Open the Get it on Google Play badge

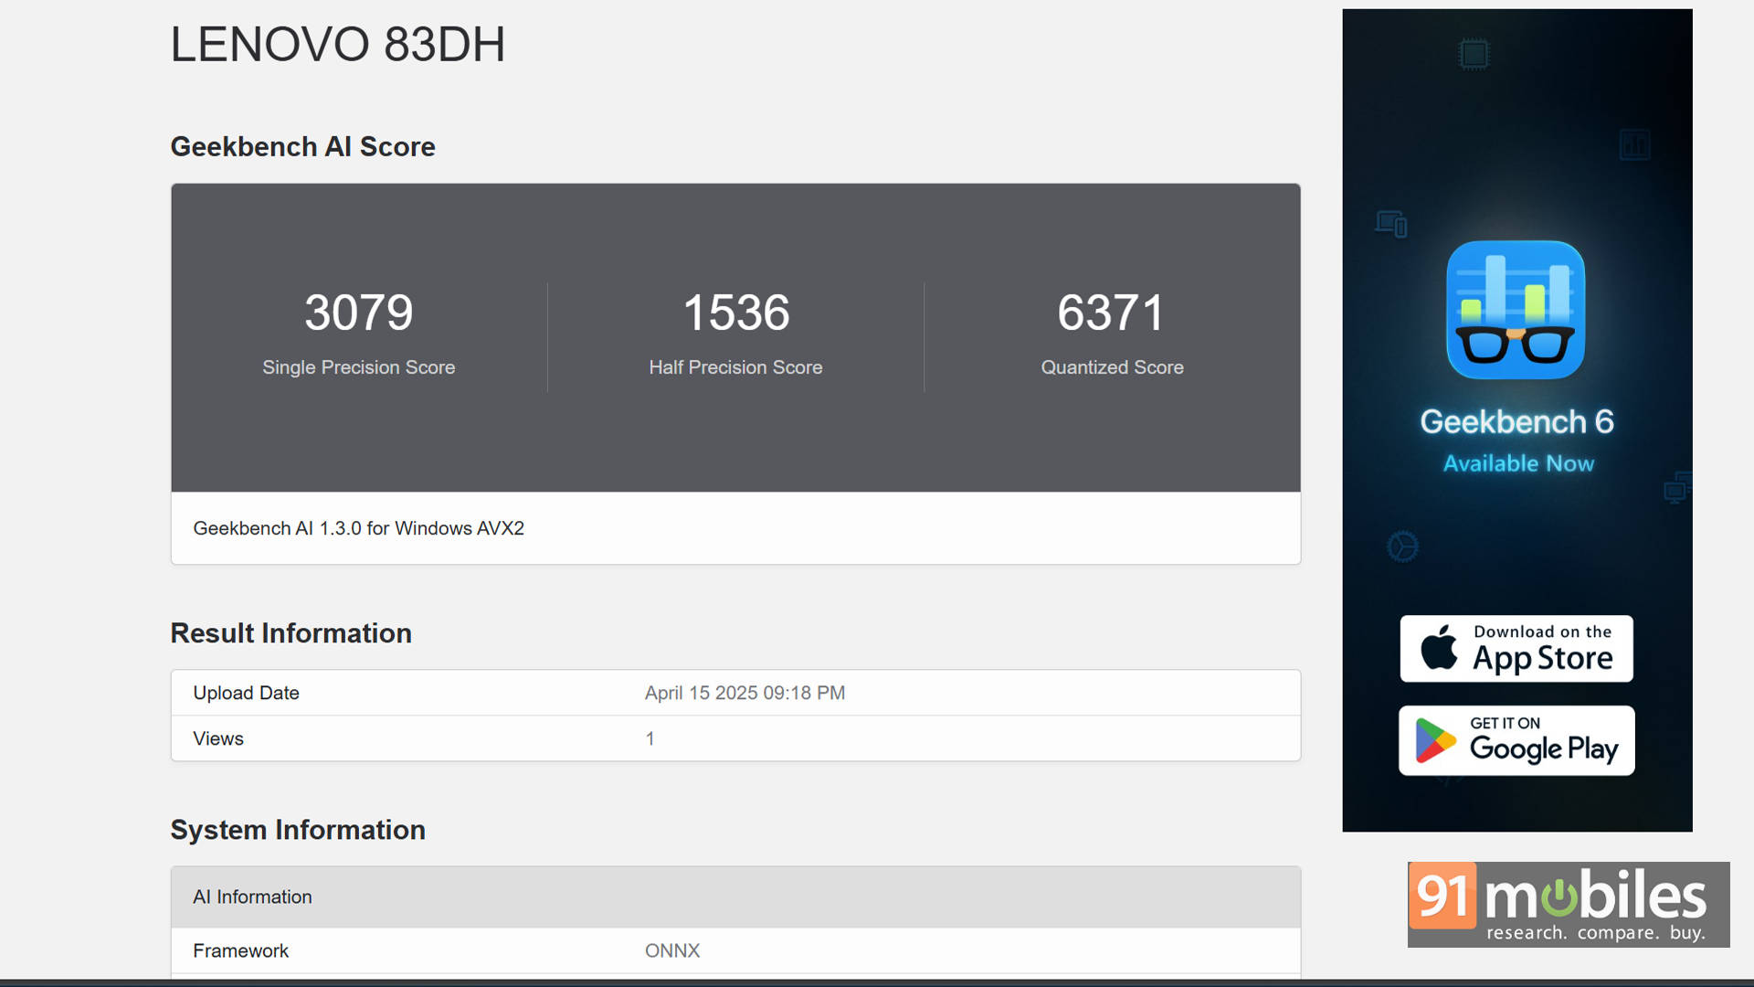(x=1516, y=740)
